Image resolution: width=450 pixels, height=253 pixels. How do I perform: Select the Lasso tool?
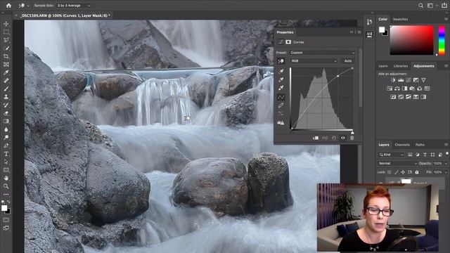click(6, 40)
